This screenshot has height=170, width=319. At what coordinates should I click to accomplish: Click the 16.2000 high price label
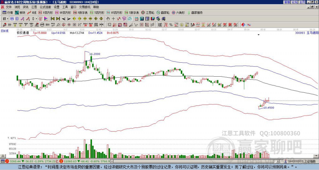(95, 54)
